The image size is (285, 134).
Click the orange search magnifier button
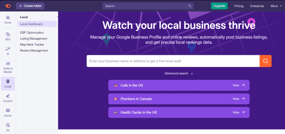(x=266, y=61)
